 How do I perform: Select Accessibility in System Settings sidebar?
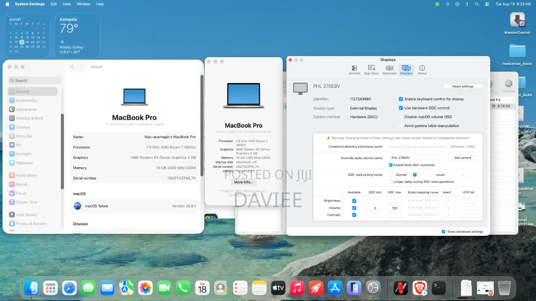tap(33, 100)
